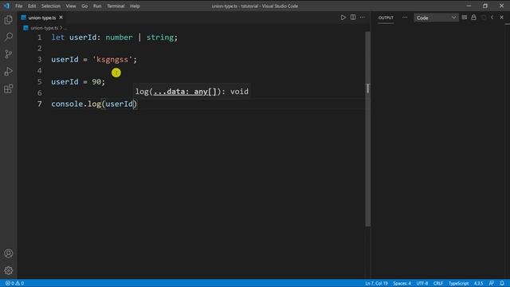The image size is (510, 287).
Task: Open the Edit menu
Action: tap(32, 6)
